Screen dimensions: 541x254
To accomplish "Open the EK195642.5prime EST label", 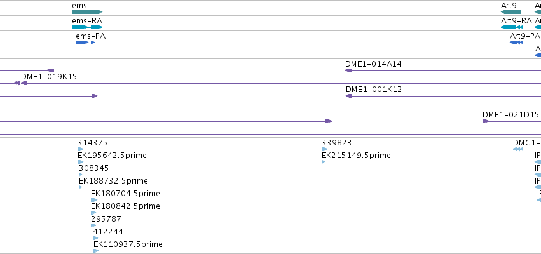I will pyautogui.click(x=112, y=156).
